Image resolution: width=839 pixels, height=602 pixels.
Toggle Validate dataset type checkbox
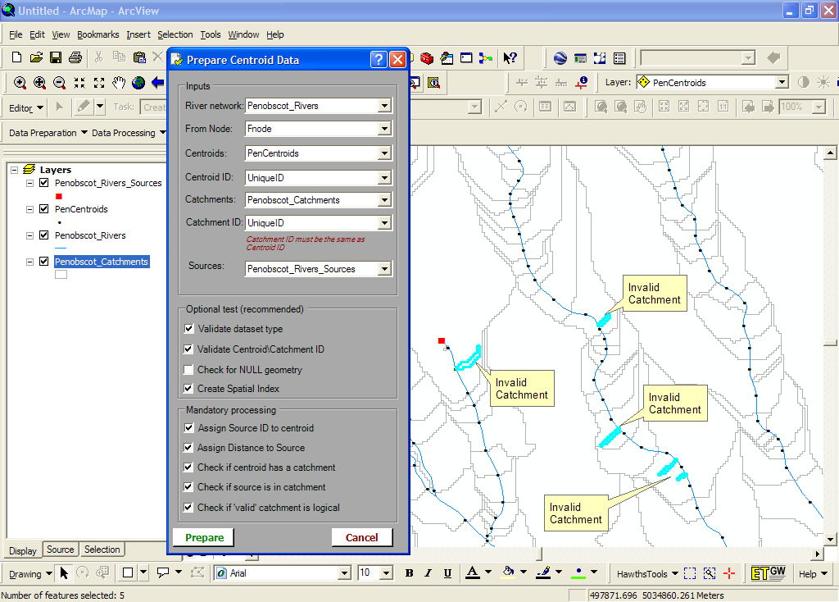188,328
